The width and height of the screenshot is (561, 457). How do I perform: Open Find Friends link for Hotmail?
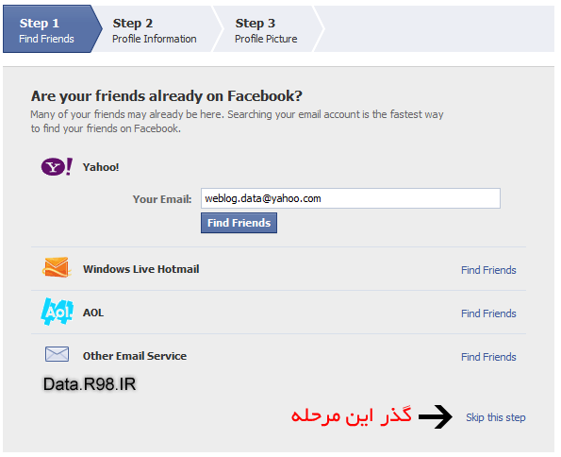click(x=488, y=270)
